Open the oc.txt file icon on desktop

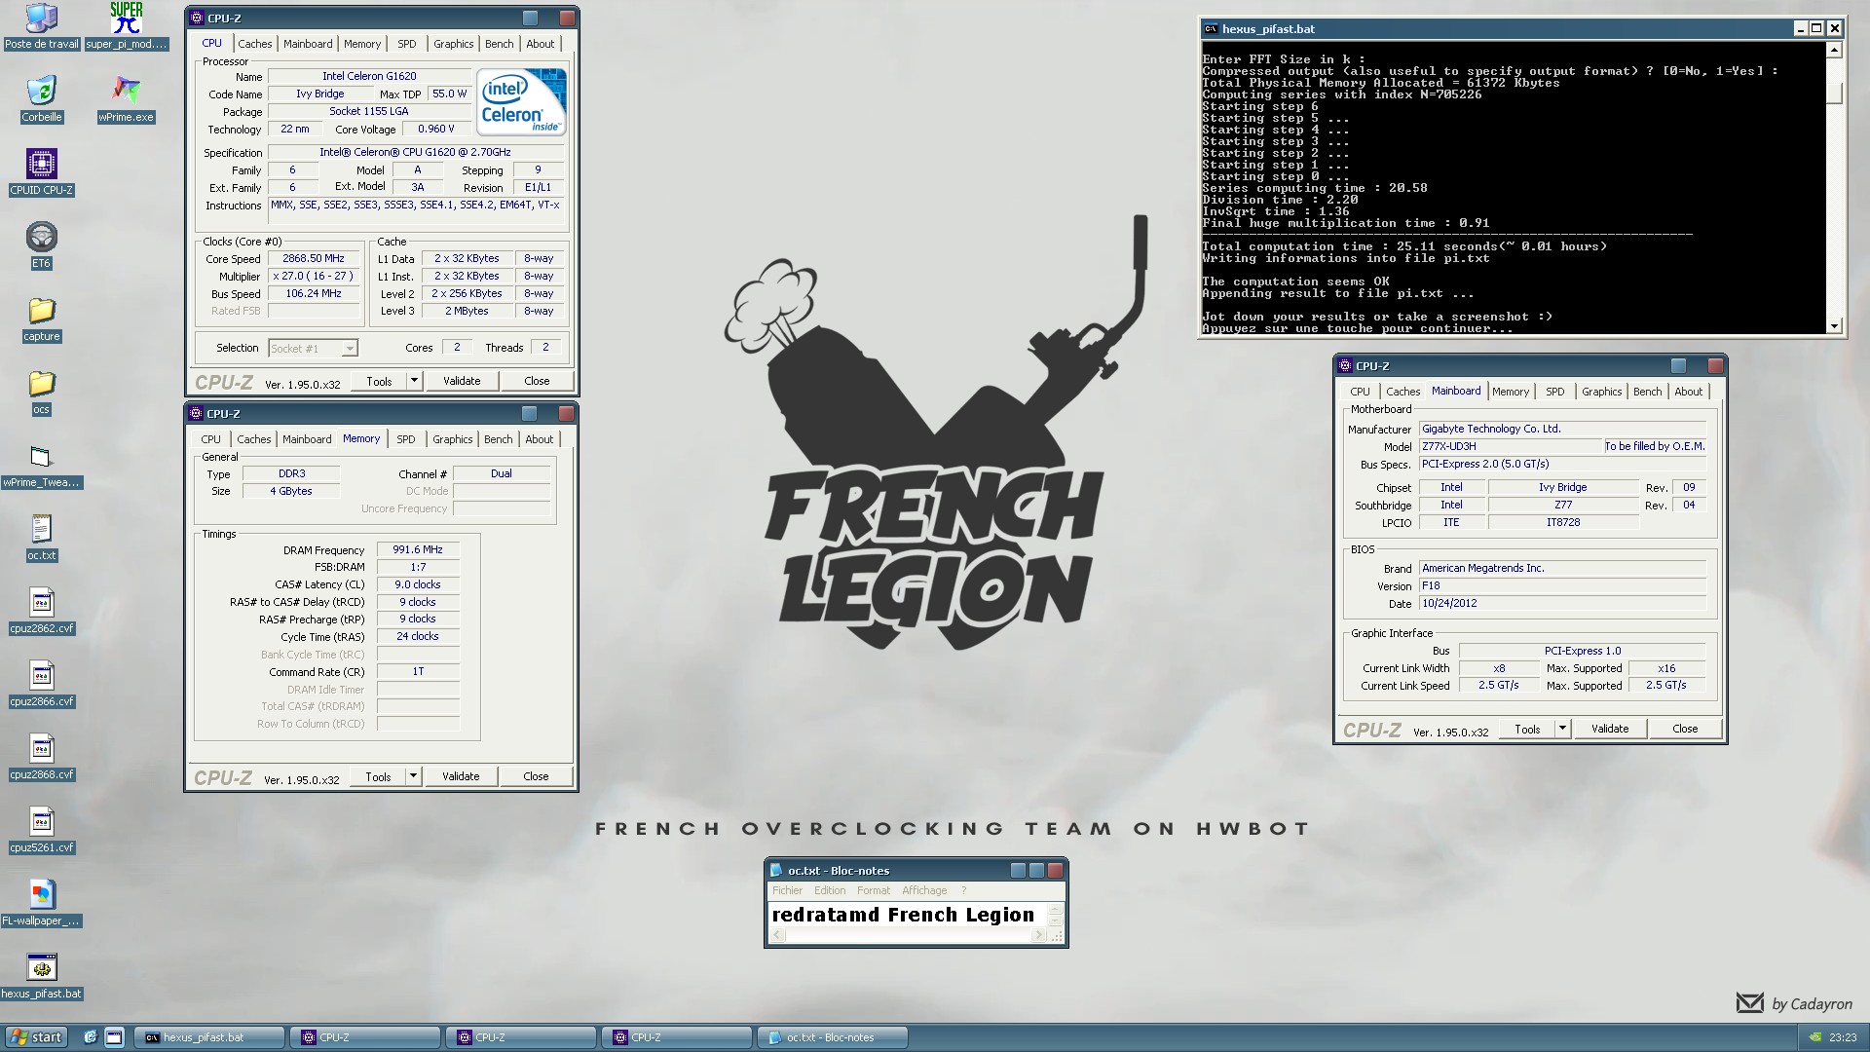(x=41, y=538)
